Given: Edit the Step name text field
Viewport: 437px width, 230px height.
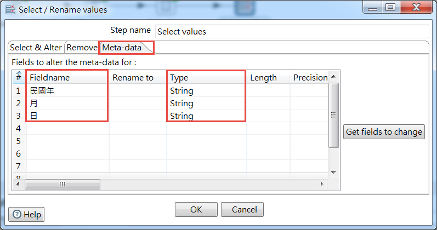Looking at the screenshot, I should click(292, 31).
